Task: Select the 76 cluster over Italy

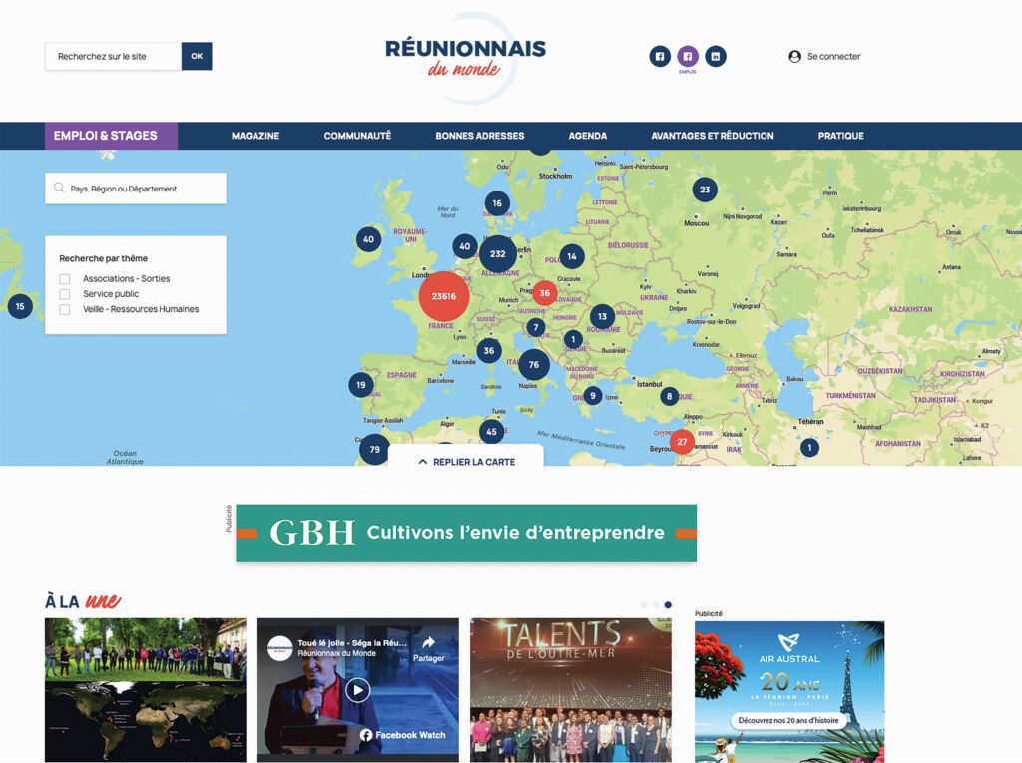Action: click(534, 365)
